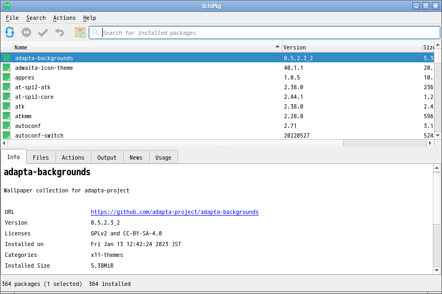
Task: Click package list scroll-up arrow
Action: click(438, 45)
